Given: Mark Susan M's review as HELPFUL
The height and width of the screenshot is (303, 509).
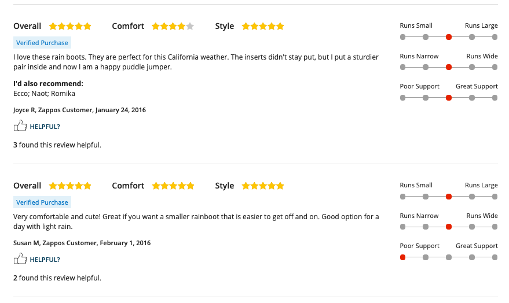Looking at the screenshot, I should pos(45,260).
